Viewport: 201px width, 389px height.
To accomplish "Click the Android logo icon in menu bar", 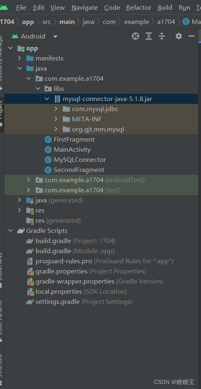I will pyautogui.click(x=4, y=8).
